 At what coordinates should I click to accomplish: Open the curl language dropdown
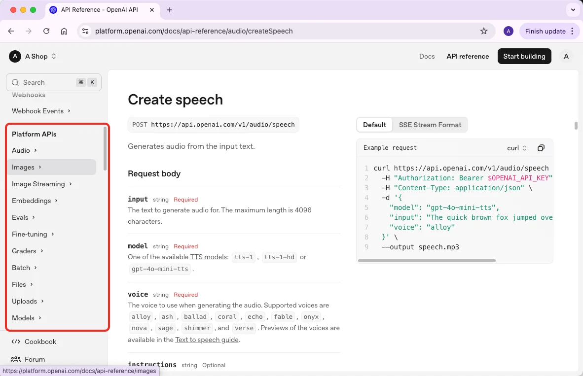coord(517,148)
